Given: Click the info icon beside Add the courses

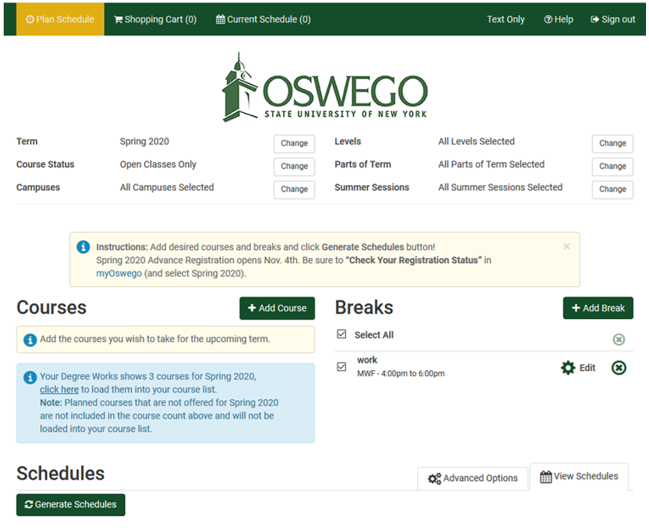Looking at the screenshot, I should point(30,340).
